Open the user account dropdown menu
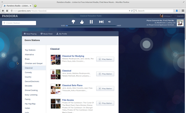The height and width of the screenshot is (113, 186). [x=171, y=16]
